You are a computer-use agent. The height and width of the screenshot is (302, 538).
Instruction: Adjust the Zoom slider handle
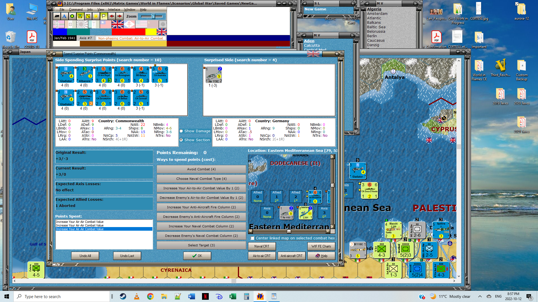click(153, 16)
